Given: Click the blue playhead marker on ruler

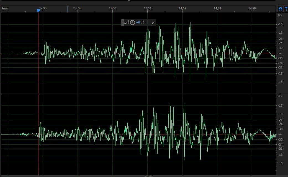Looking at the screenshot, I should (38, 10).
